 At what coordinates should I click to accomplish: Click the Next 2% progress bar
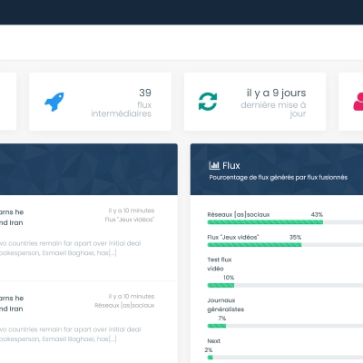(x=285, y=358)
